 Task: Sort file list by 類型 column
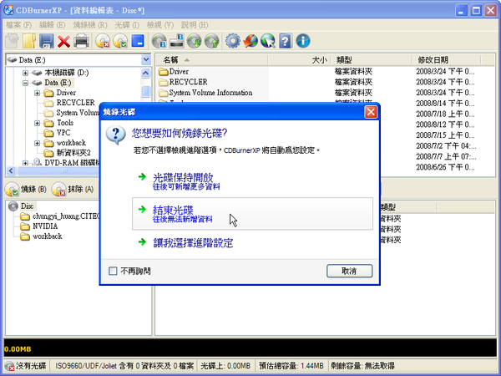(x=371, y=60)
